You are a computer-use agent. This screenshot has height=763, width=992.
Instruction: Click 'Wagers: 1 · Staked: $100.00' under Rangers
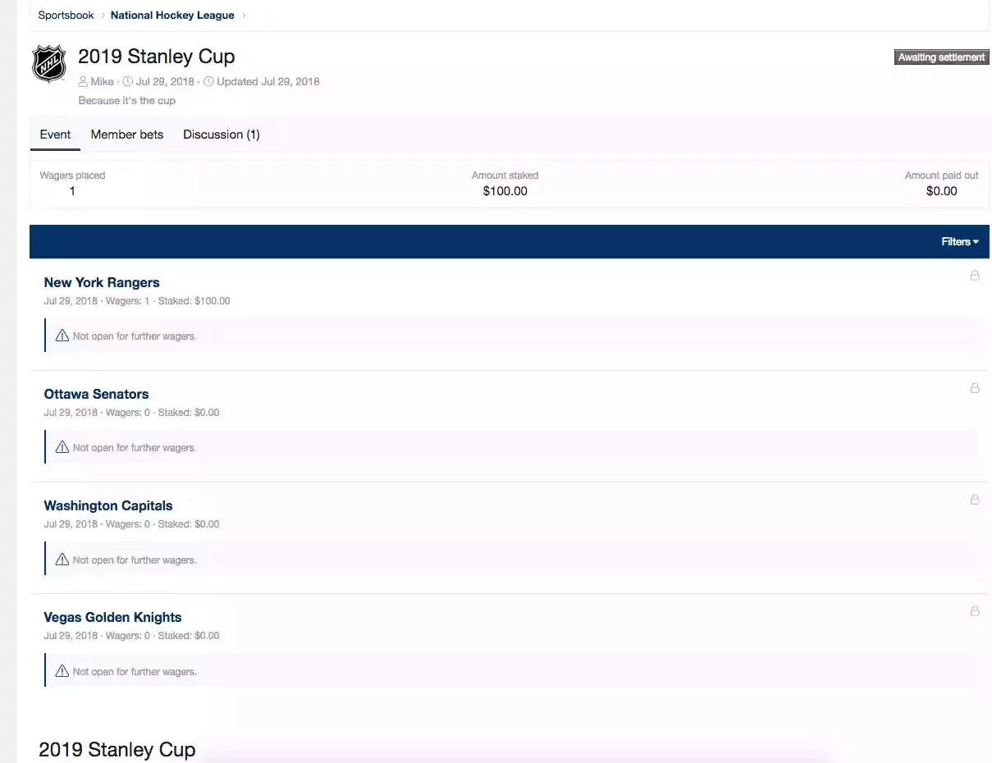[168, 301]
